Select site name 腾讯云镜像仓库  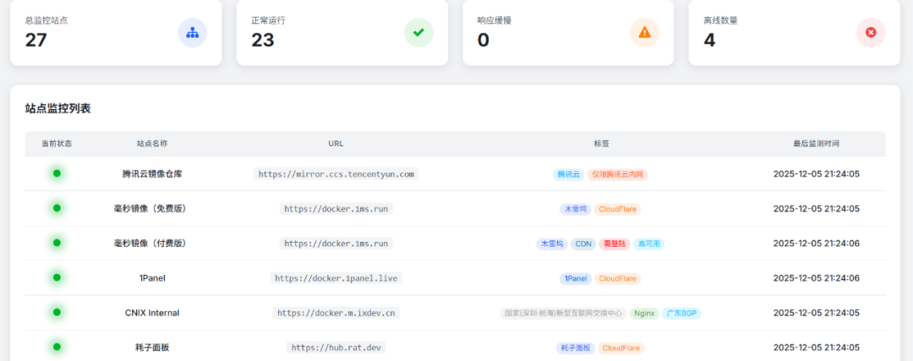(152, 173)
